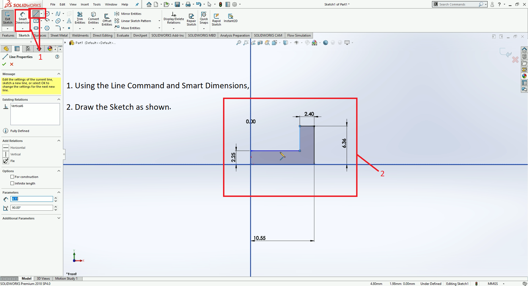This screenshot has width=528, height=286.
Task: Click the line length parameter field
Action: tap(32, 199)
